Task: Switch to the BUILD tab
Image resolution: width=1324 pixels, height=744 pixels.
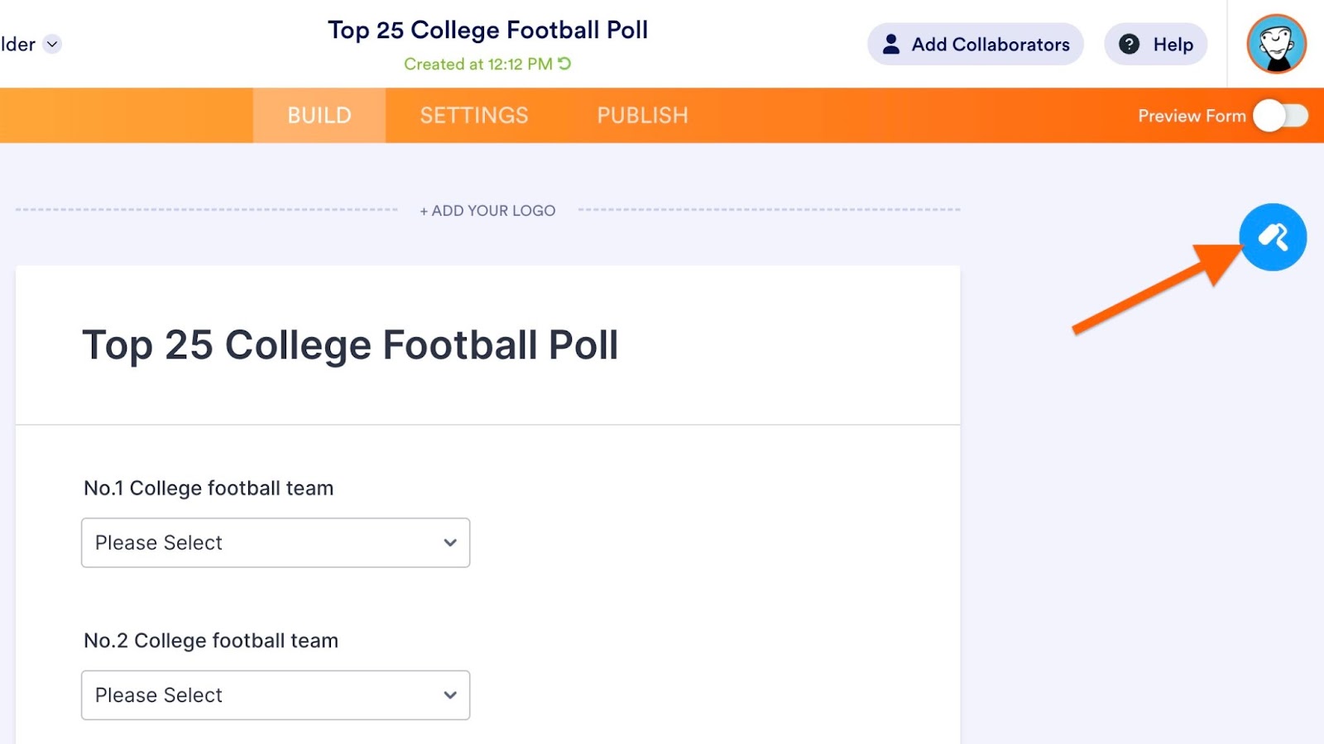Action: 319,116
